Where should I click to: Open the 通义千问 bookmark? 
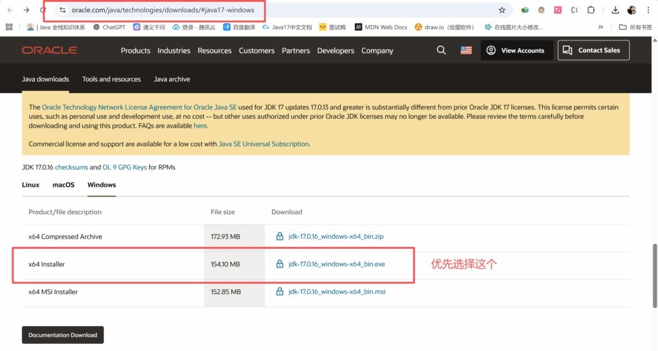[x=149, y=27]
